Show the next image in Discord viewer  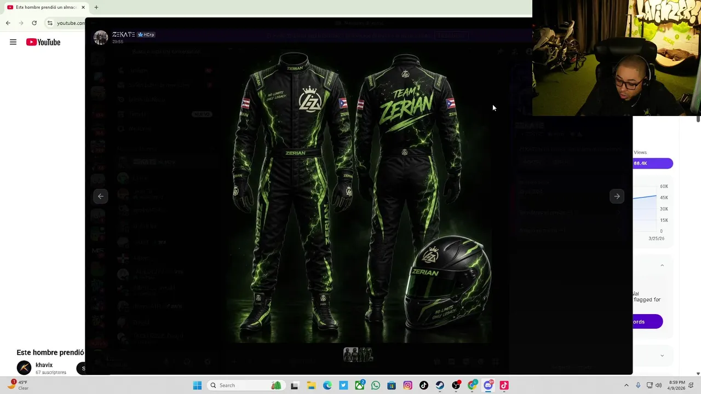tap(617, 196)
